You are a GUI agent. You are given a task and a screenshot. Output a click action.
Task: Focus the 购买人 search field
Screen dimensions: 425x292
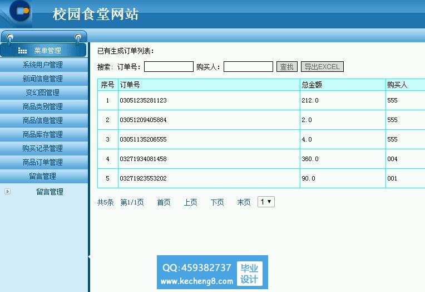coord(248,66)
